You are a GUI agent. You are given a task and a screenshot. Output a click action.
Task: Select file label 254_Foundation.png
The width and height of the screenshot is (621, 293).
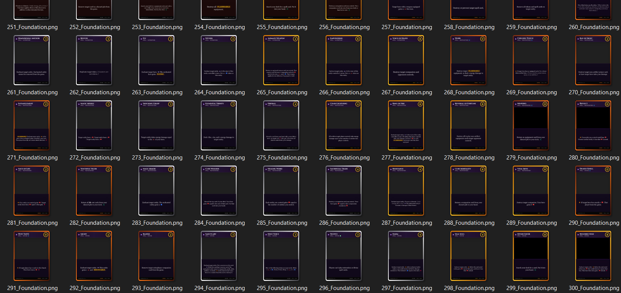220,27
